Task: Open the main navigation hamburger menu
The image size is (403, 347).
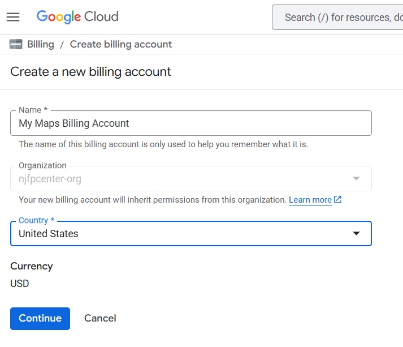Action: [x=13, y=17]
